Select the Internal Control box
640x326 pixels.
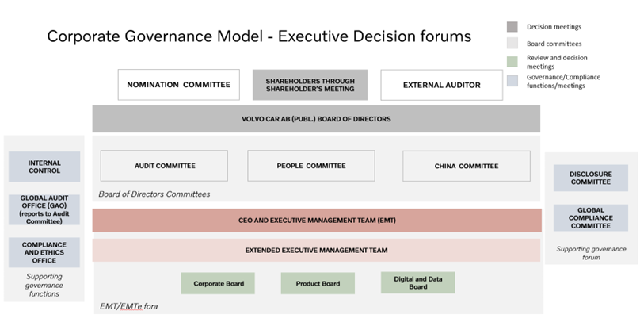(44, 167)
